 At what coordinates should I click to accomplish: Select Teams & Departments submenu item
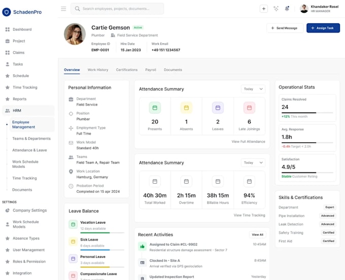[31, 138]
